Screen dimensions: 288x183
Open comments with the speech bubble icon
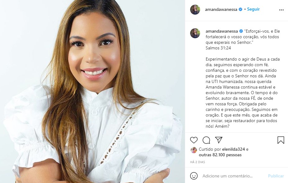pos(206,140)
